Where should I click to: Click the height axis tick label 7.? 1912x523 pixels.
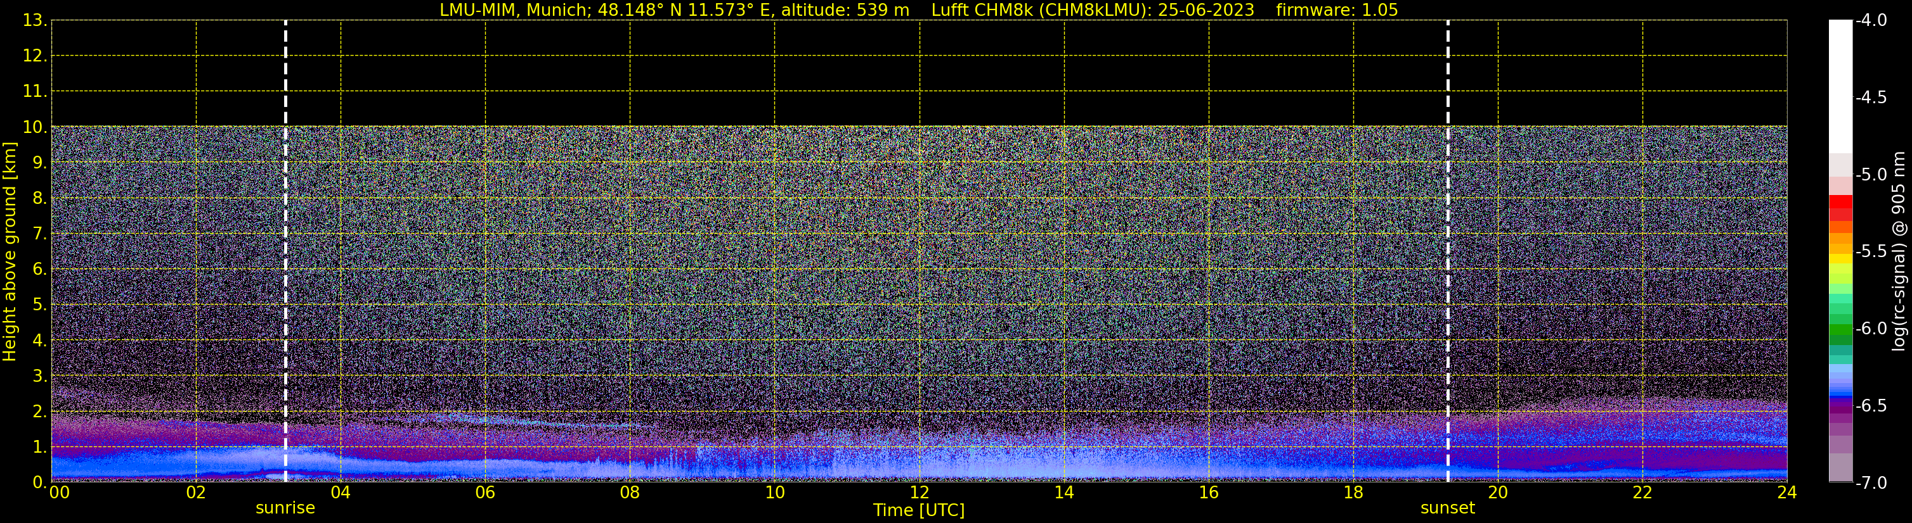pos(39,234)
